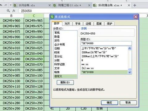
Task: Select 数值 in the category list
Action: click(65, 37)
